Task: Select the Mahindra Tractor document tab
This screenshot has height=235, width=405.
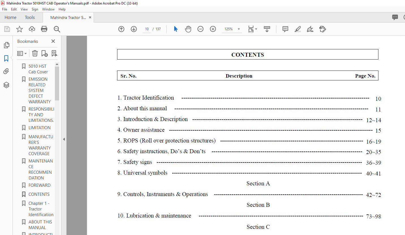Action: click(x=68, y=17)
